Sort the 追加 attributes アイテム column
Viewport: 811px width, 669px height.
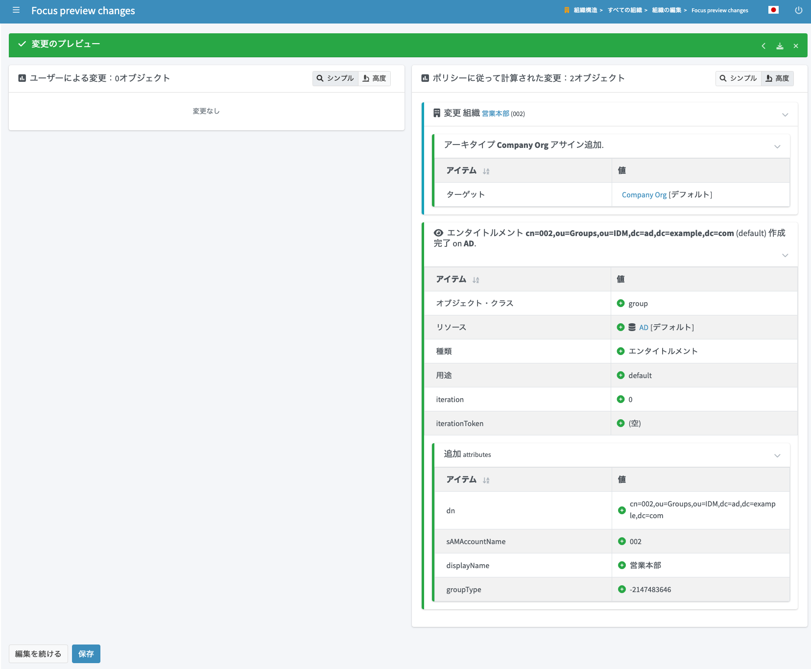click(x=486, y=480)
